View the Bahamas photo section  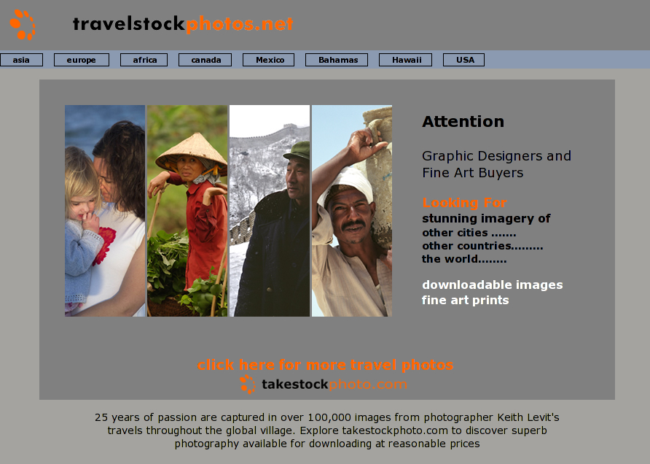337,60
